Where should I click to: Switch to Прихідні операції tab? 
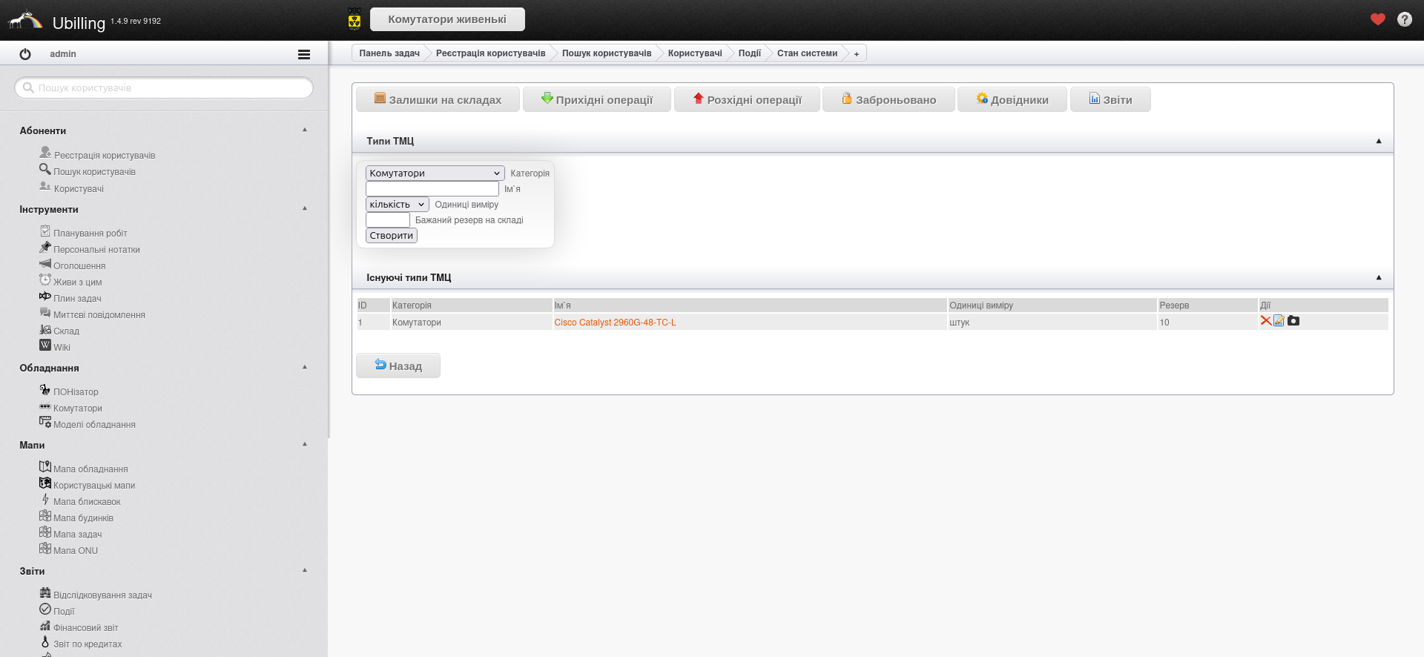point(596,99)
